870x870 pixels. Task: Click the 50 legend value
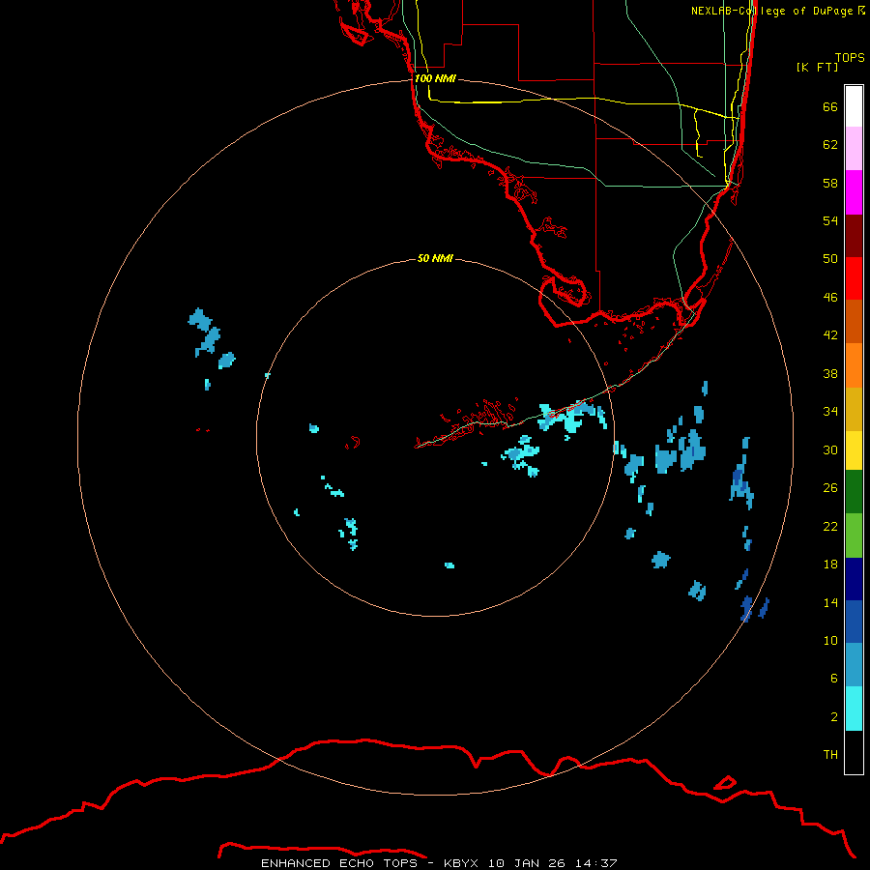click(x=830, y=259)
